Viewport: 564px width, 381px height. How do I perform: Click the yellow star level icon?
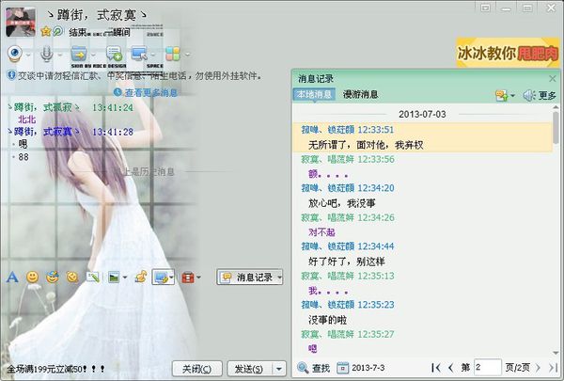pos(46,31)
